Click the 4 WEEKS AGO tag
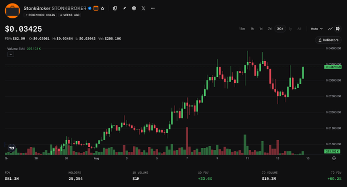The image size is (347, 187). click(69, 15)
